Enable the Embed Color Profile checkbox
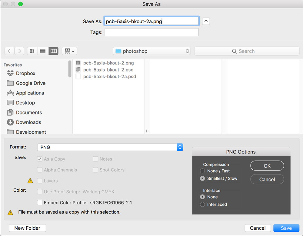303x236 pixels. (x=40, y=202)
